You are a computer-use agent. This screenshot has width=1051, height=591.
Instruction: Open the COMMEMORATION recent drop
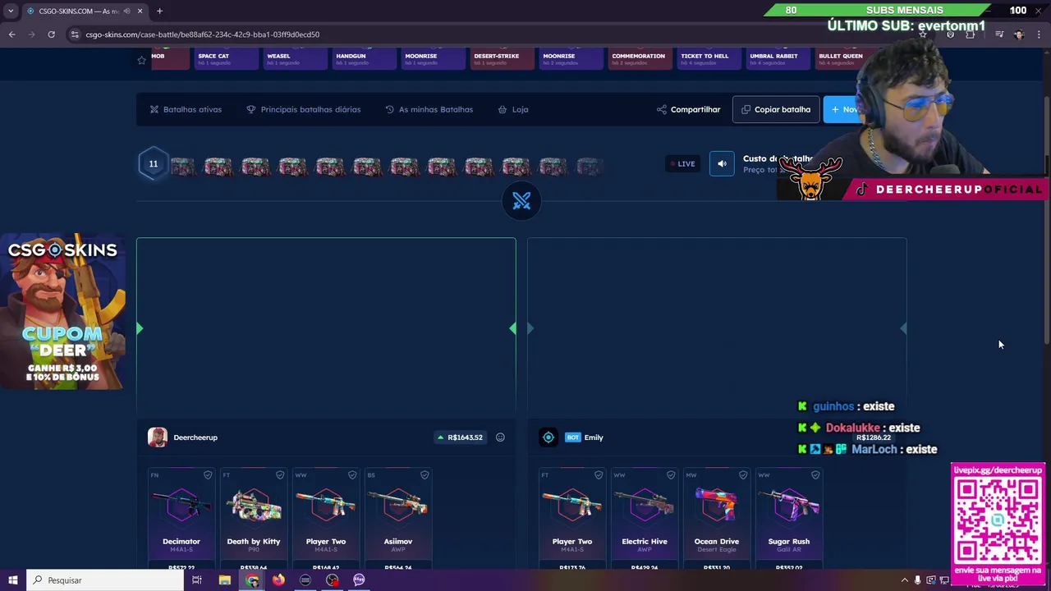click(640, 59)
